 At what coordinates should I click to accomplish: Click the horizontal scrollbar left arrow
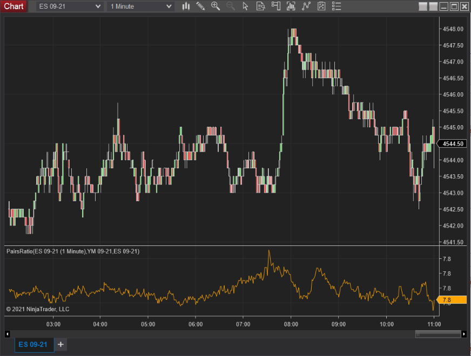8,334
